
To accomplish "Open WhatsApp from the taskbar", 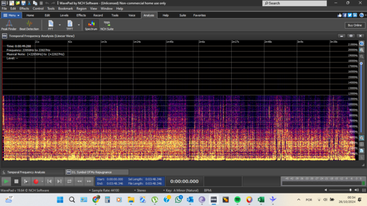I will click(178, 200).
